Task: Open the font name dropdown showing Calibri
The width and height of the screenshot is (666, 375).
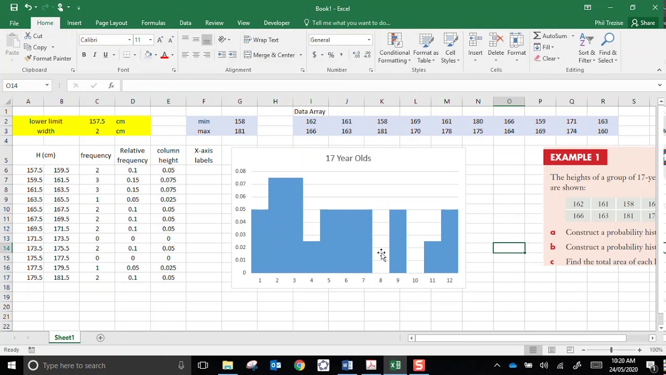Action: point(129,40)
